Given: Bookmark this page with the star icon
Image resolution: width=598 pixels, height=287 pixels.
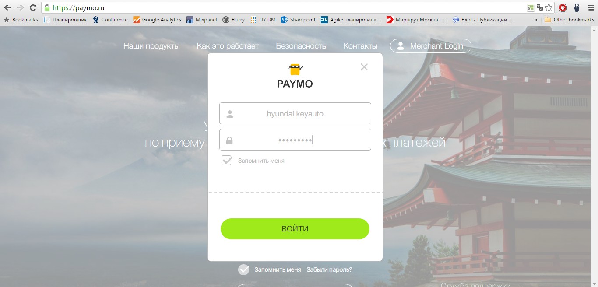Looking at the screenshot, I should [x=549, y=7].
